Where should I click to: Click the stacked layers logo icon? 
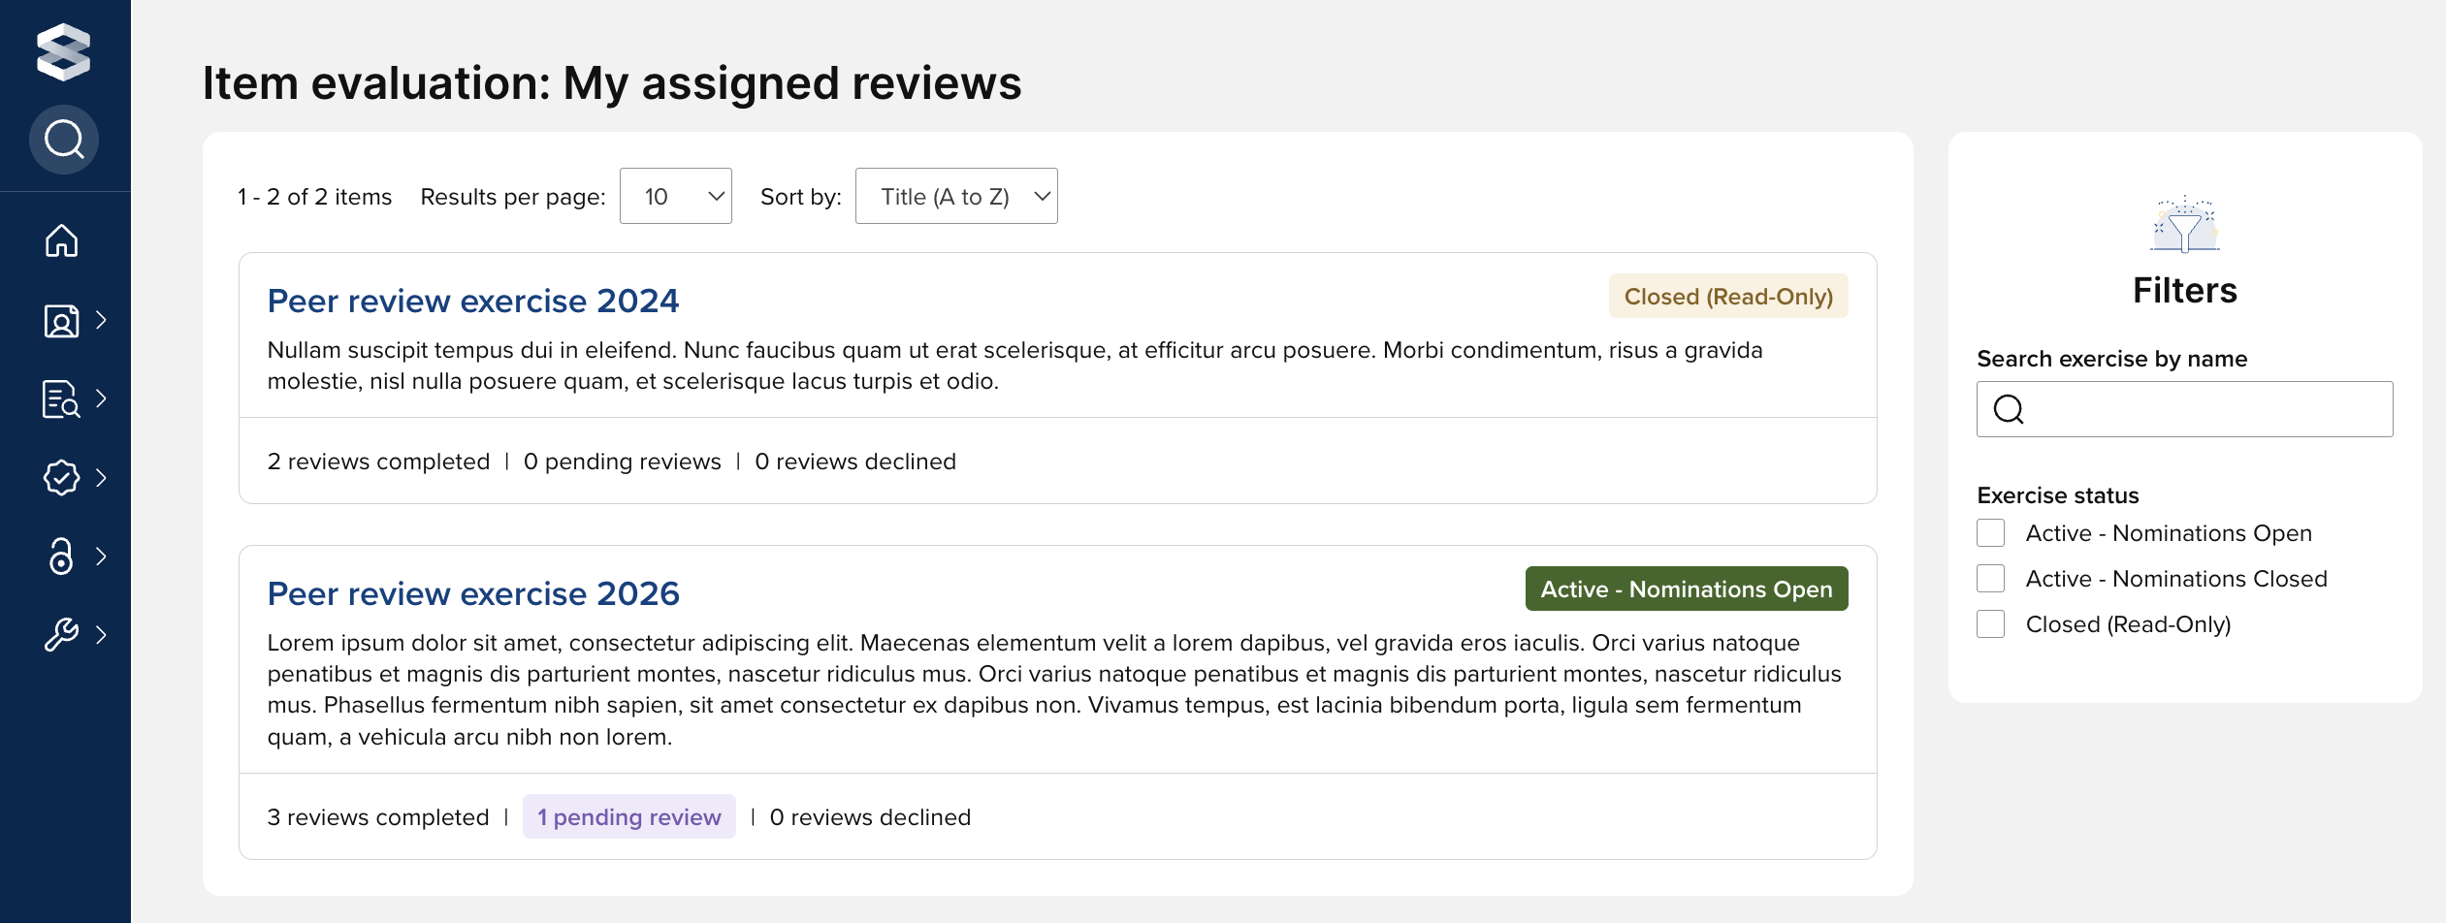coord(63,51)
